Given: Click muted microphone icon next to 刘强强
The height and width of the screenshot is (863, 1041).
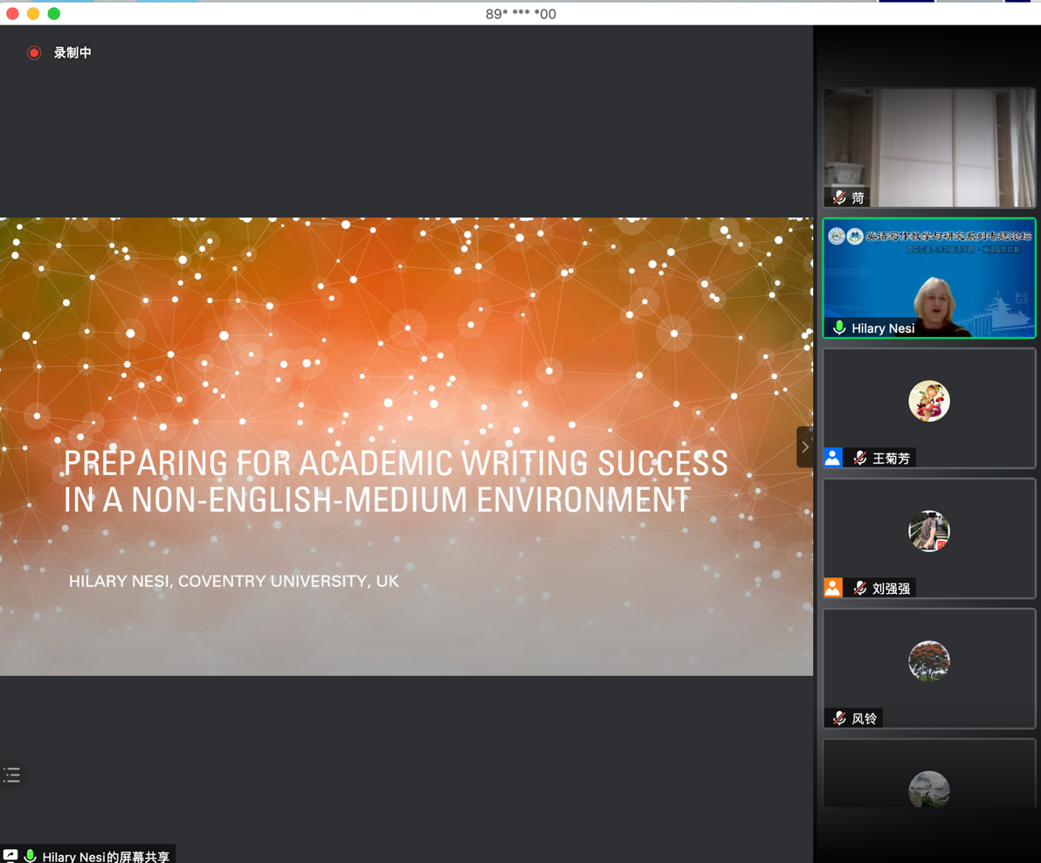Looking at the screenshot, I should click(x=860, y=588).
